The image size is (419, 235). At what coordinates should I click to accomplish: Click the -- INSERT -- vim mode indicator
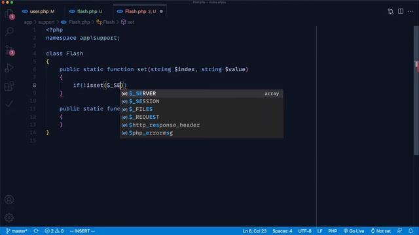pos(82,231)
